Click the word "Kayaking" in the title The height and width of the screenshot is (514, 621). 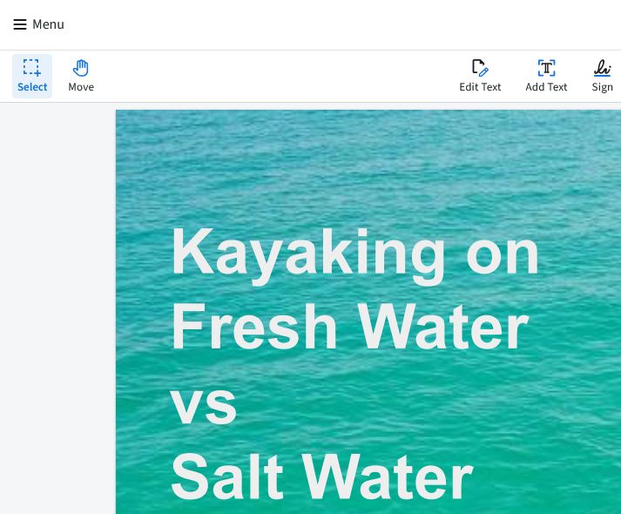307,253
